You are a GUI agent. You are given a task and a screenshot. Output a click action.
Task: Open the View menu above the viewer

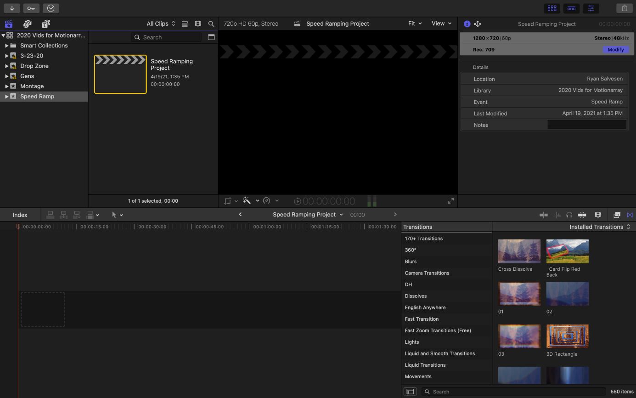440,23
